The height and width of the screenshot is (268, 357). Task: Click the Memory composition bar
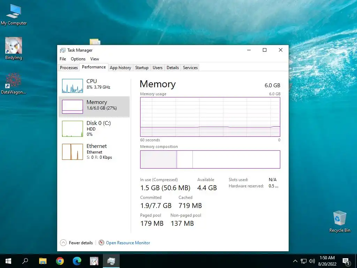pos(210,159)
